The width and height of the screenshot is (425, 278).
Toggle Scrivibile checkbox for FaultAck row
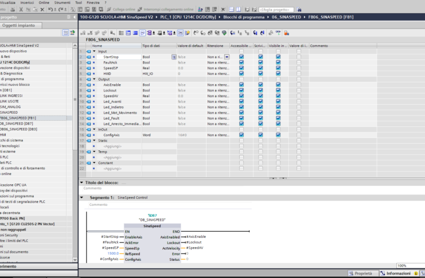[x=260, y=62]
